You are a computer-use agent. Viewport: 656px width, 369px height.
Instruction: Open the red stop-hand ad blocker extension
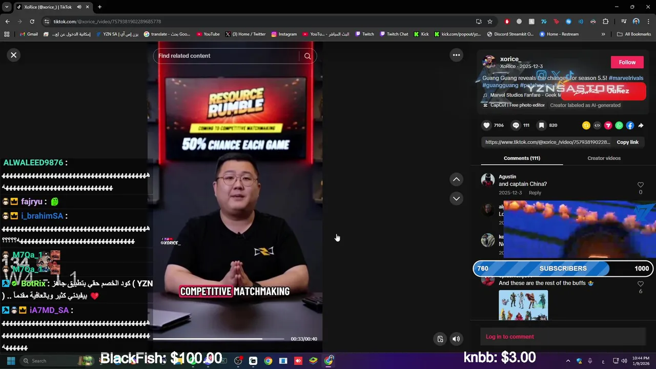point(507,22)
